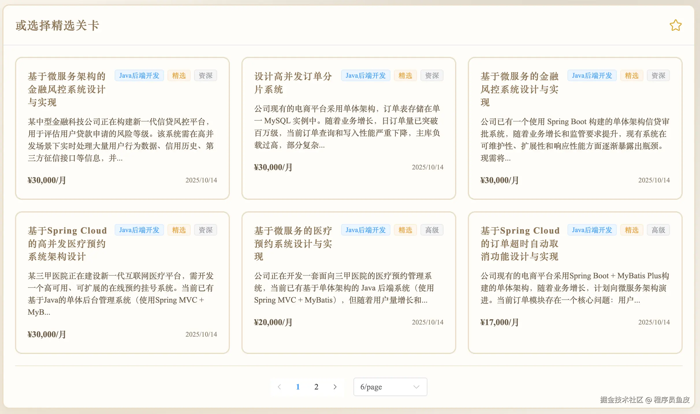700x414 pixels.
Task: Go to next page arrow
Action: (335, 387)
